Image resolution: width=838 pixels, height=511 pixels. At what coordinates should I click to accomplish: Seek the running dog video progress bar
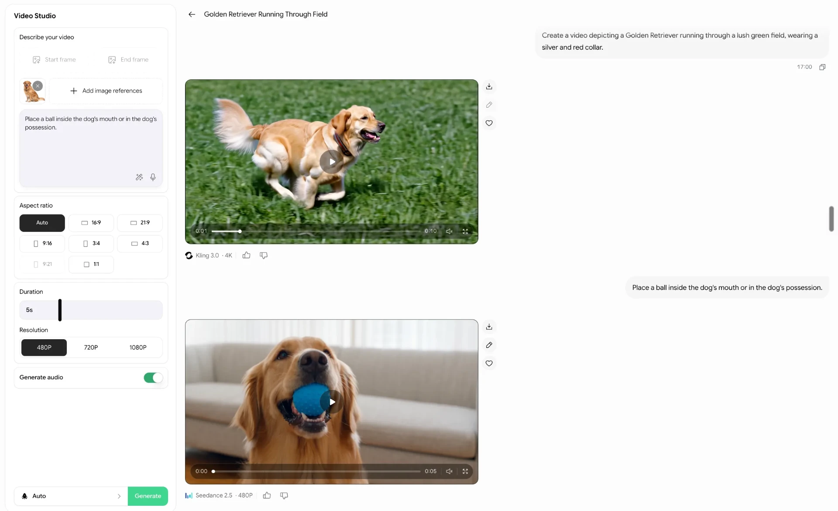316,231
